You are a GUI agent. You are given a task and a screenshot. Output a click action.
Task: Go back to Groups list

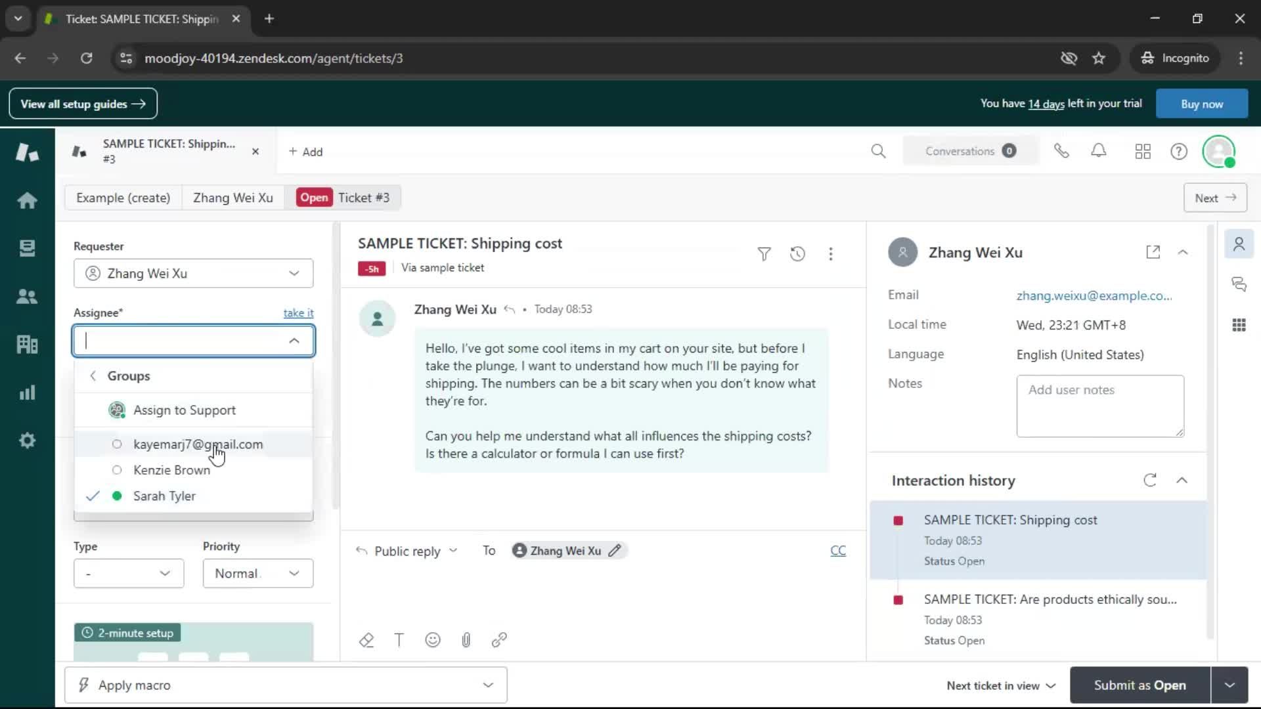(x=193, y=376)
